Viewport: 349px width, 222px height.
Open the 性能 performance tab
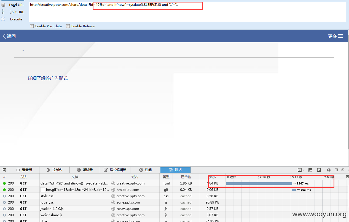click(x=145, y=170)
